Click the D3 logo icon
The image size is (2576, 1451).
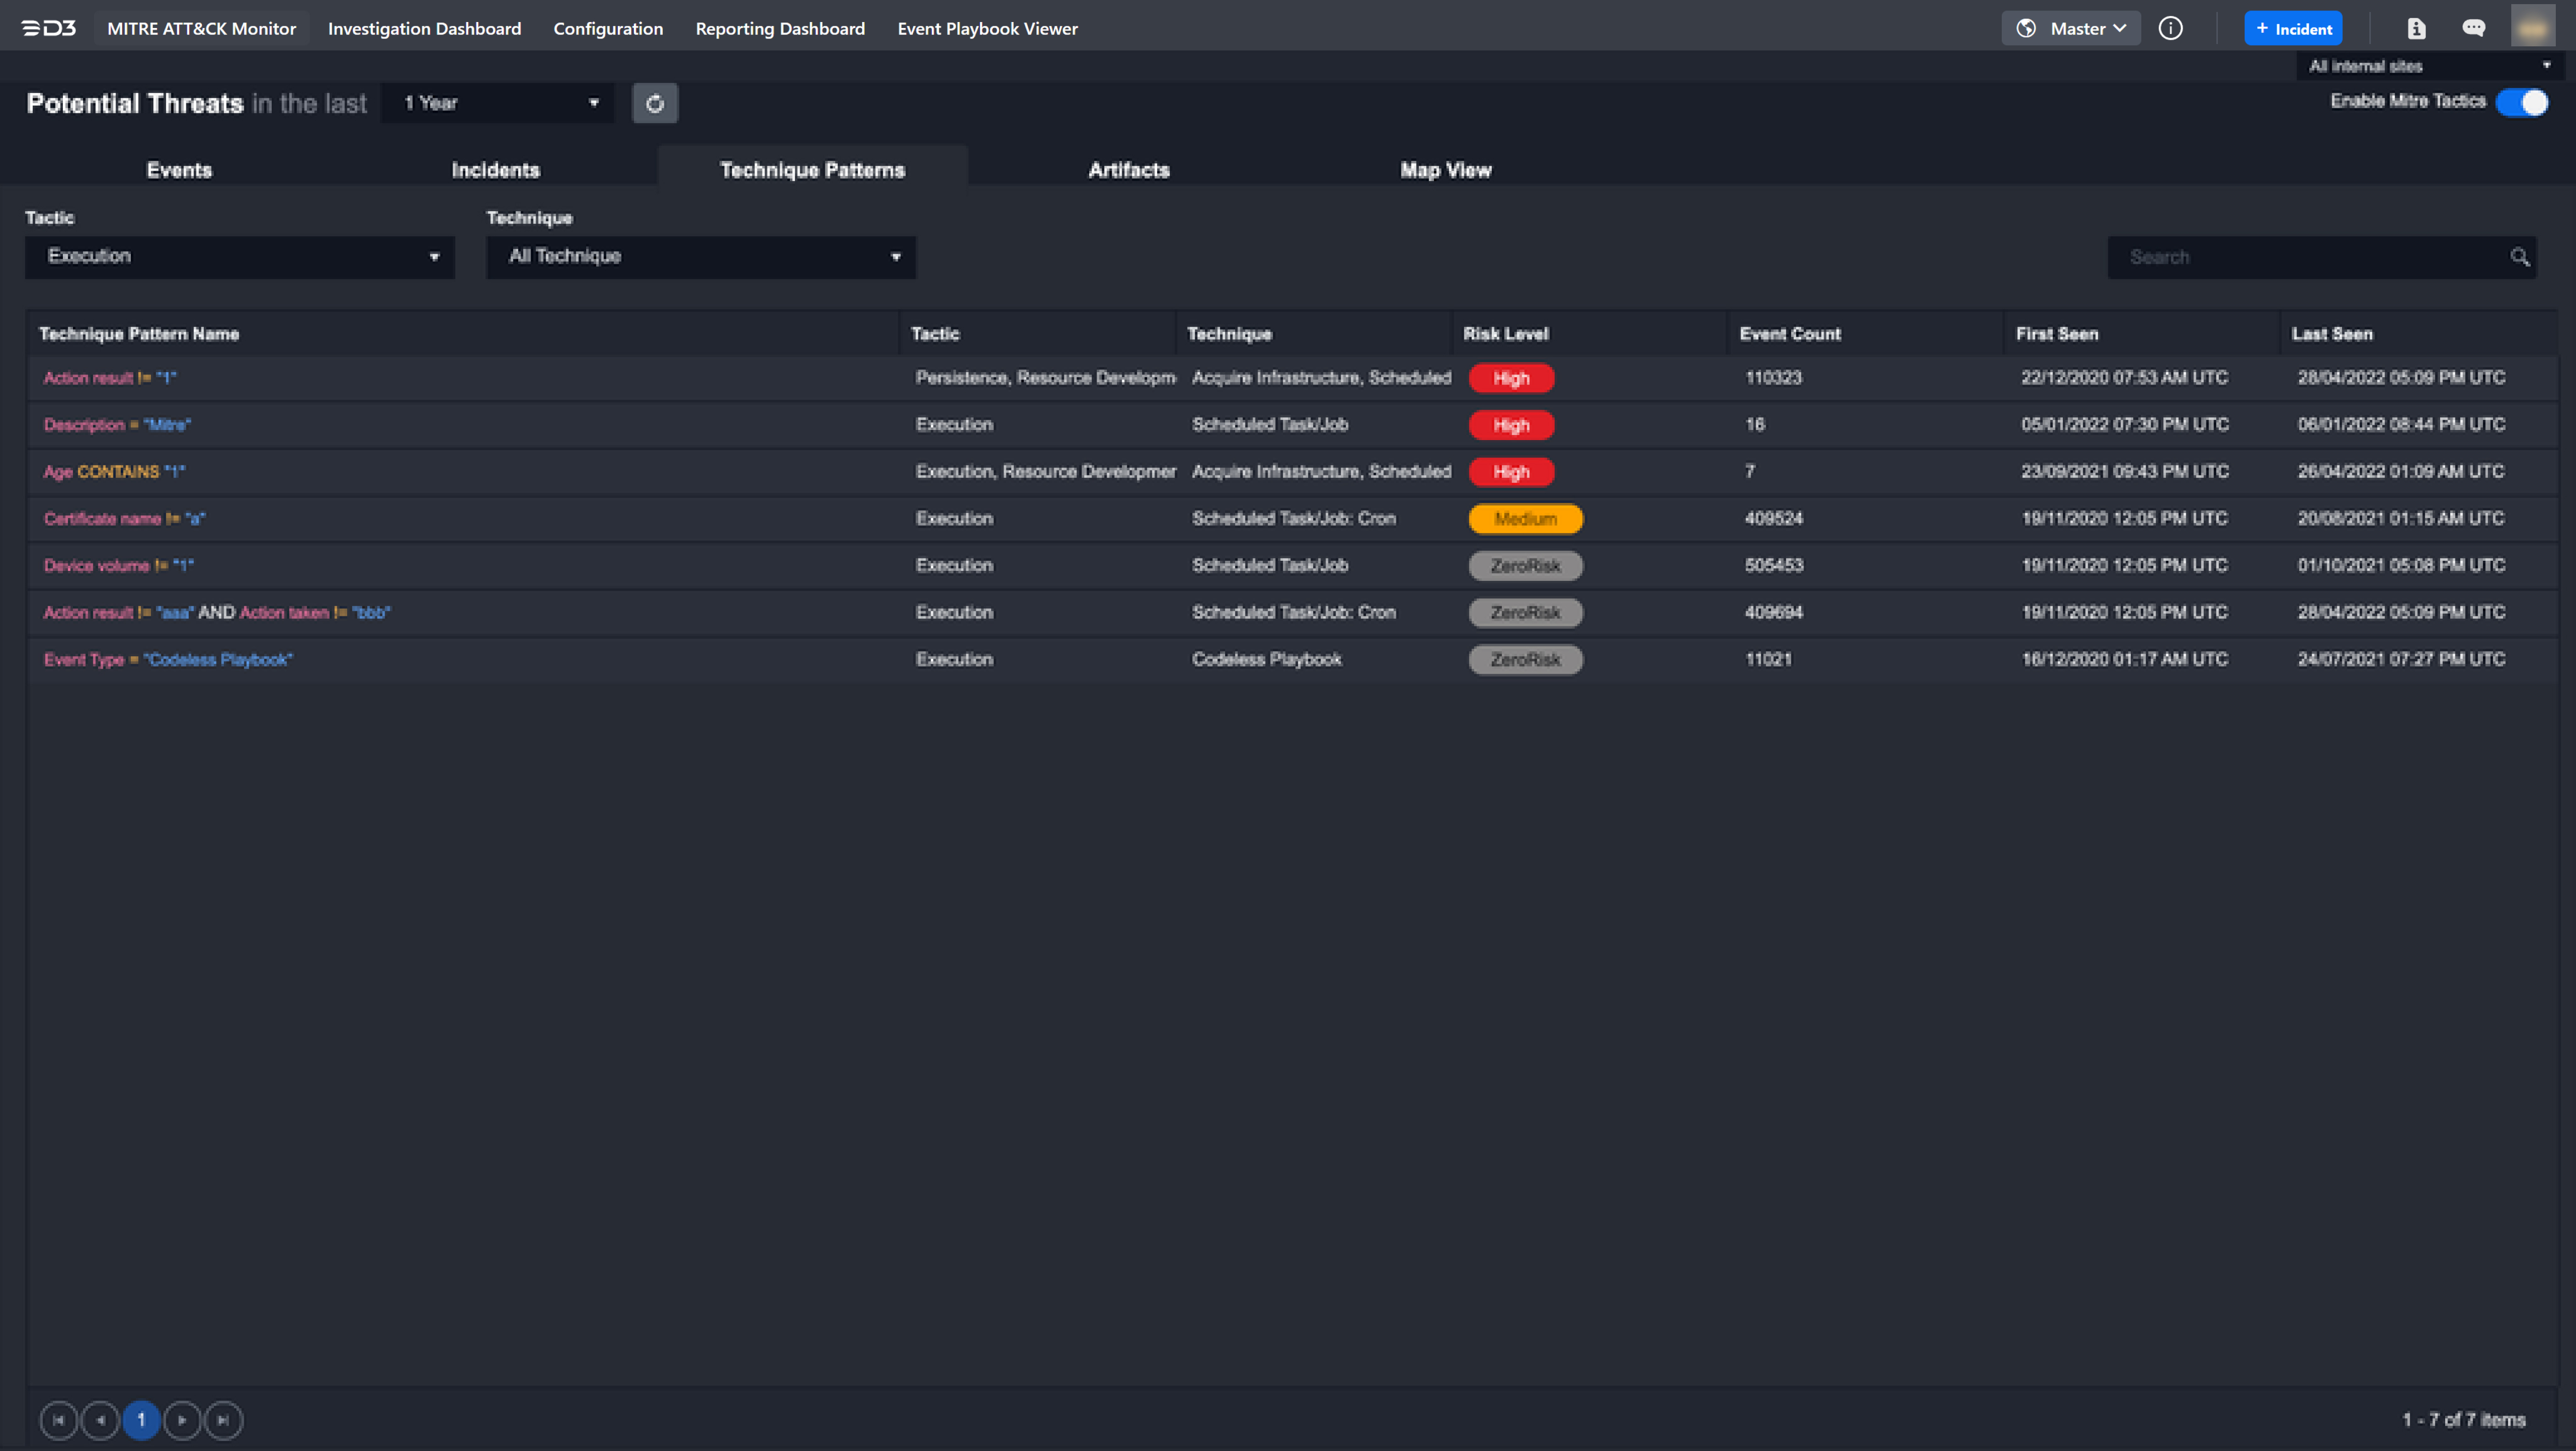(x=49, y=28)
